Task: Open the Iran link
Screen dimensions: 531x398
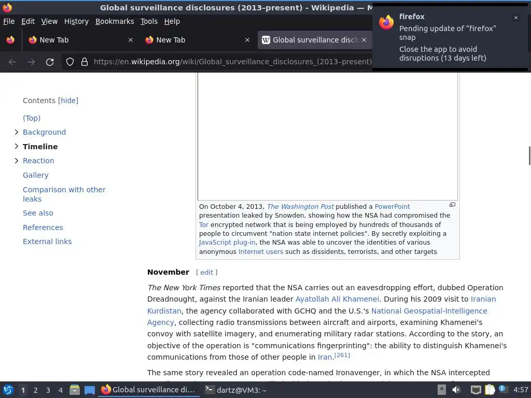Action: [325, 358]
